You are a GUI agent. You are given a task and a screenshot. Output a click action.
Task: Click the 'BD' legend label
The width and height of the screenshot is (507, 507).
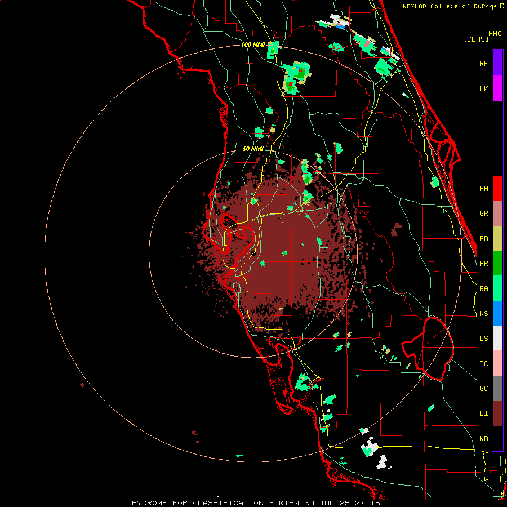coord(483,239)
